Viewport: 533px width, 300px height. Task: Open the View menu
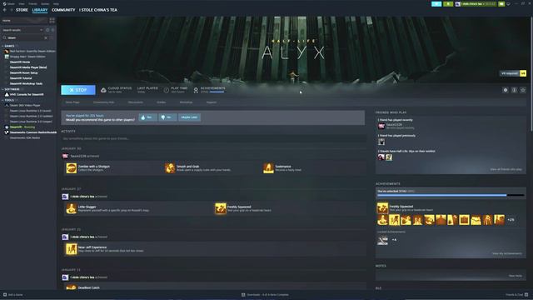[22, 3]
